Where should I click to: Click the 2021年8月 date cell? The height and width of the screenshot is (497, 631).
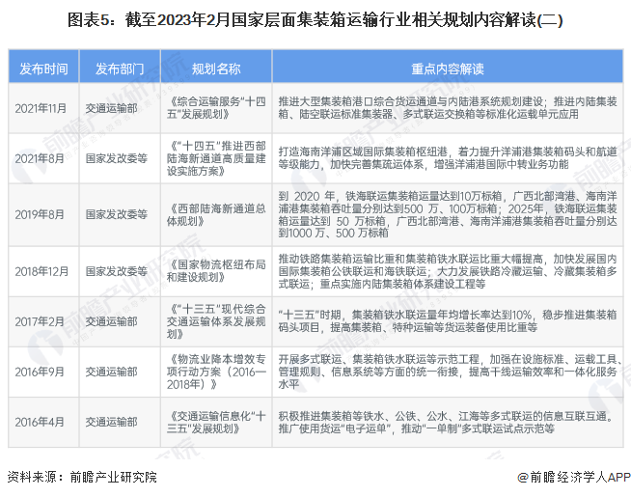click(40, 158)
